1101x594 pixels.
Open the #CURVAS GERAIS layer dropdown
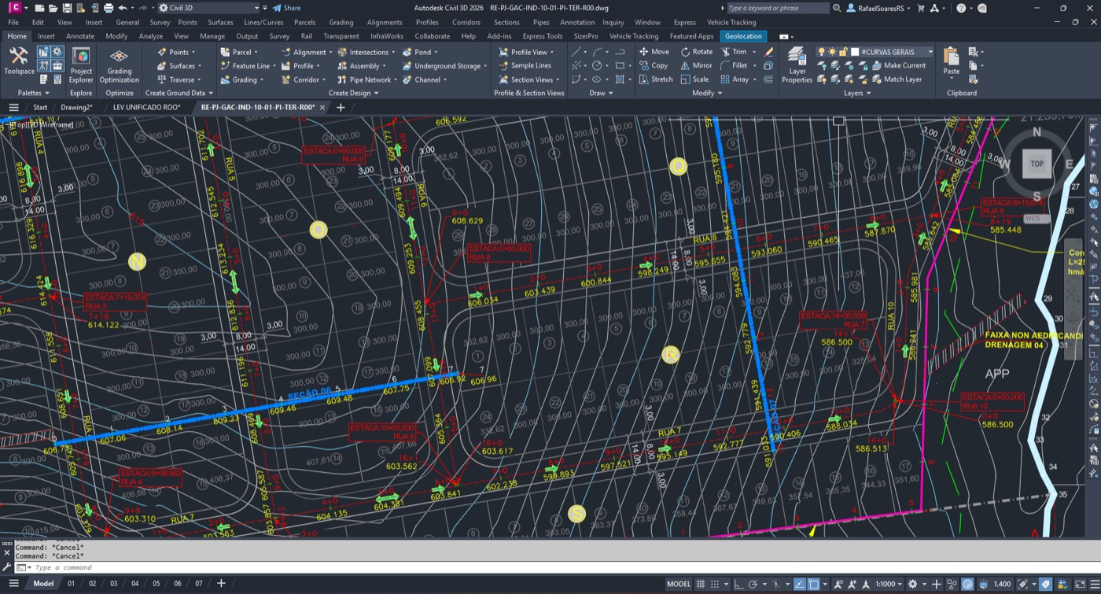pos(930,52)
